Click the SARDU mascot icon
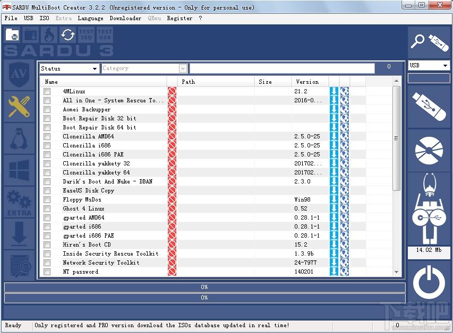The width and height of the screenshot is (453, 333). [x=429, y=209]
